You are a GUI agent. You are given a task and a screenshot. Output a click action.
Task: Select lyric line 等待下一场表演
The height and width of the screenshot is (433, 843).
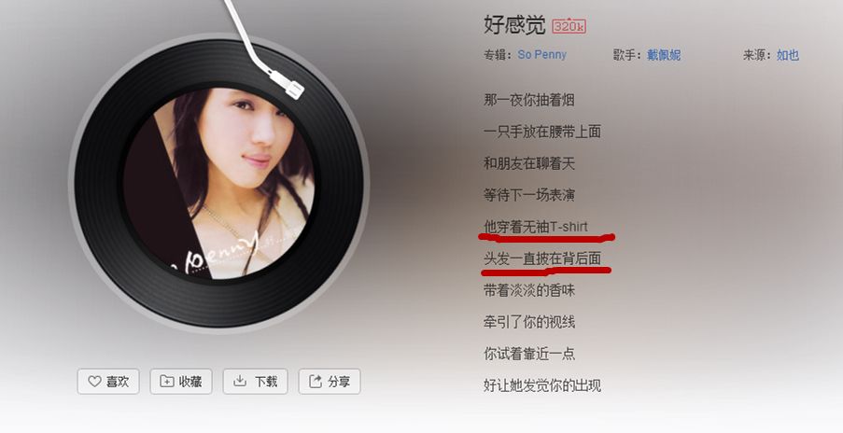pyautogui.click(x=529, y=195)
